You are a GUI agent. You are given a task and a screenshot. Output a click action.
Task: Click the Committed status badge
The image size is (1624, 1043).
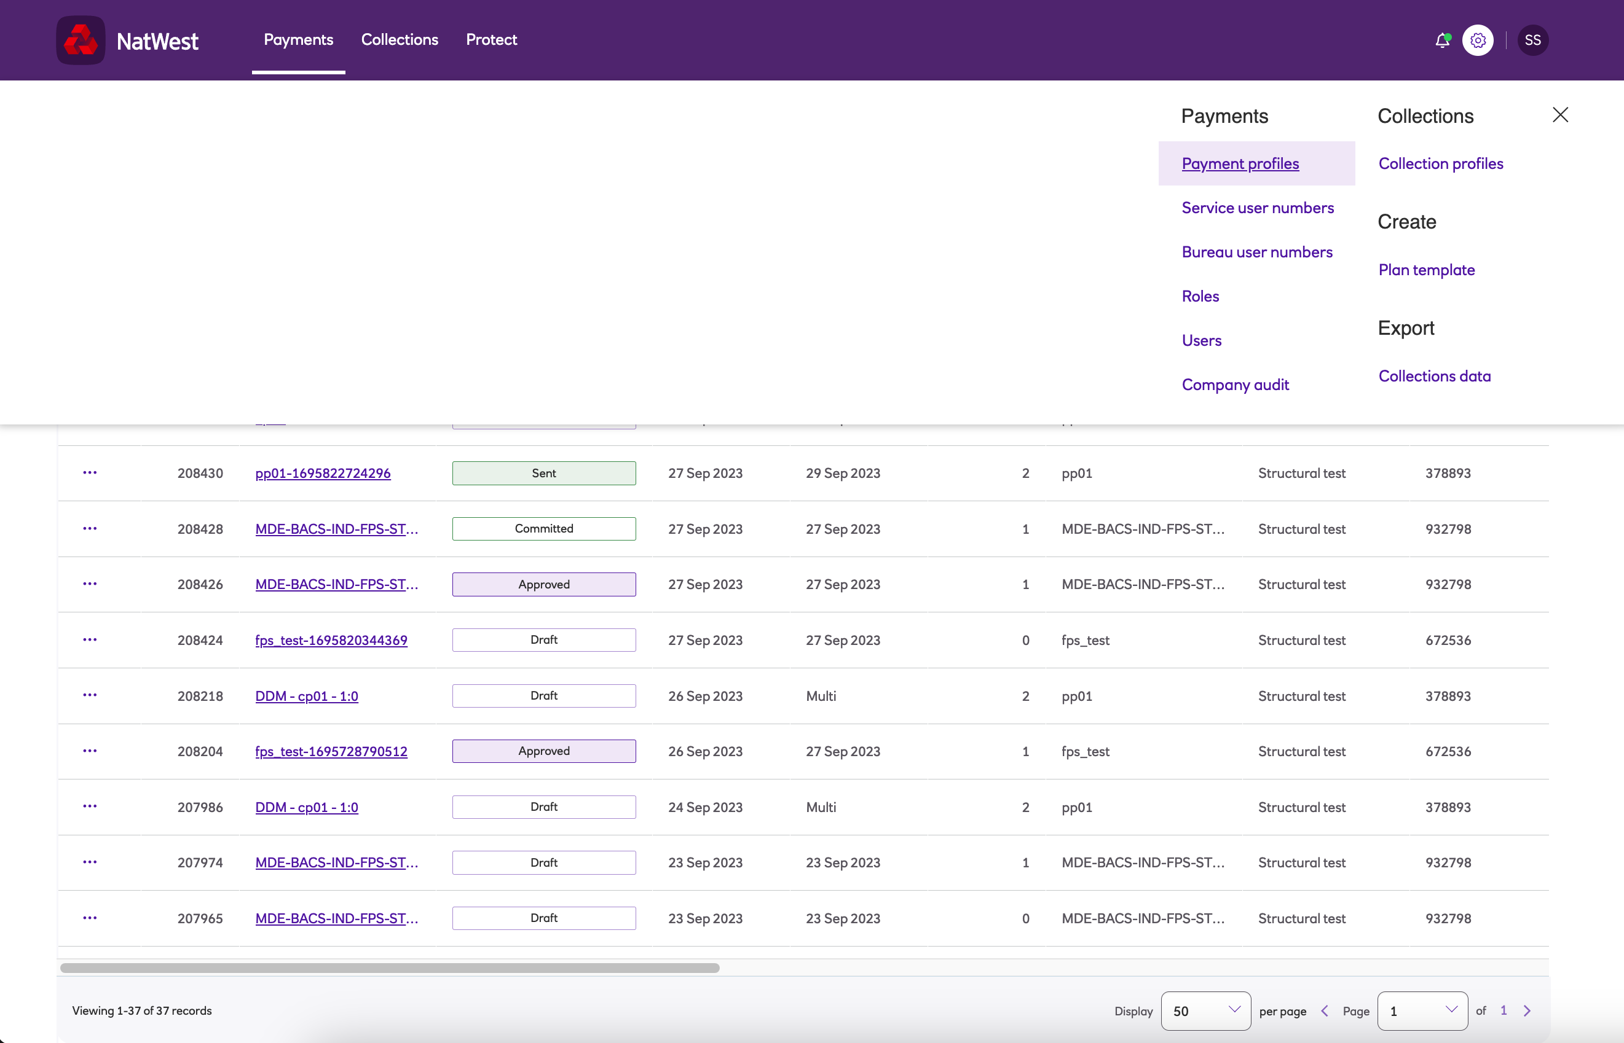coord(543,528)
